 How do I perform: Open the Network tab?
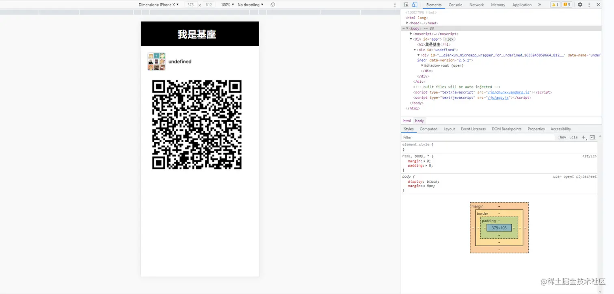[477, 5]
